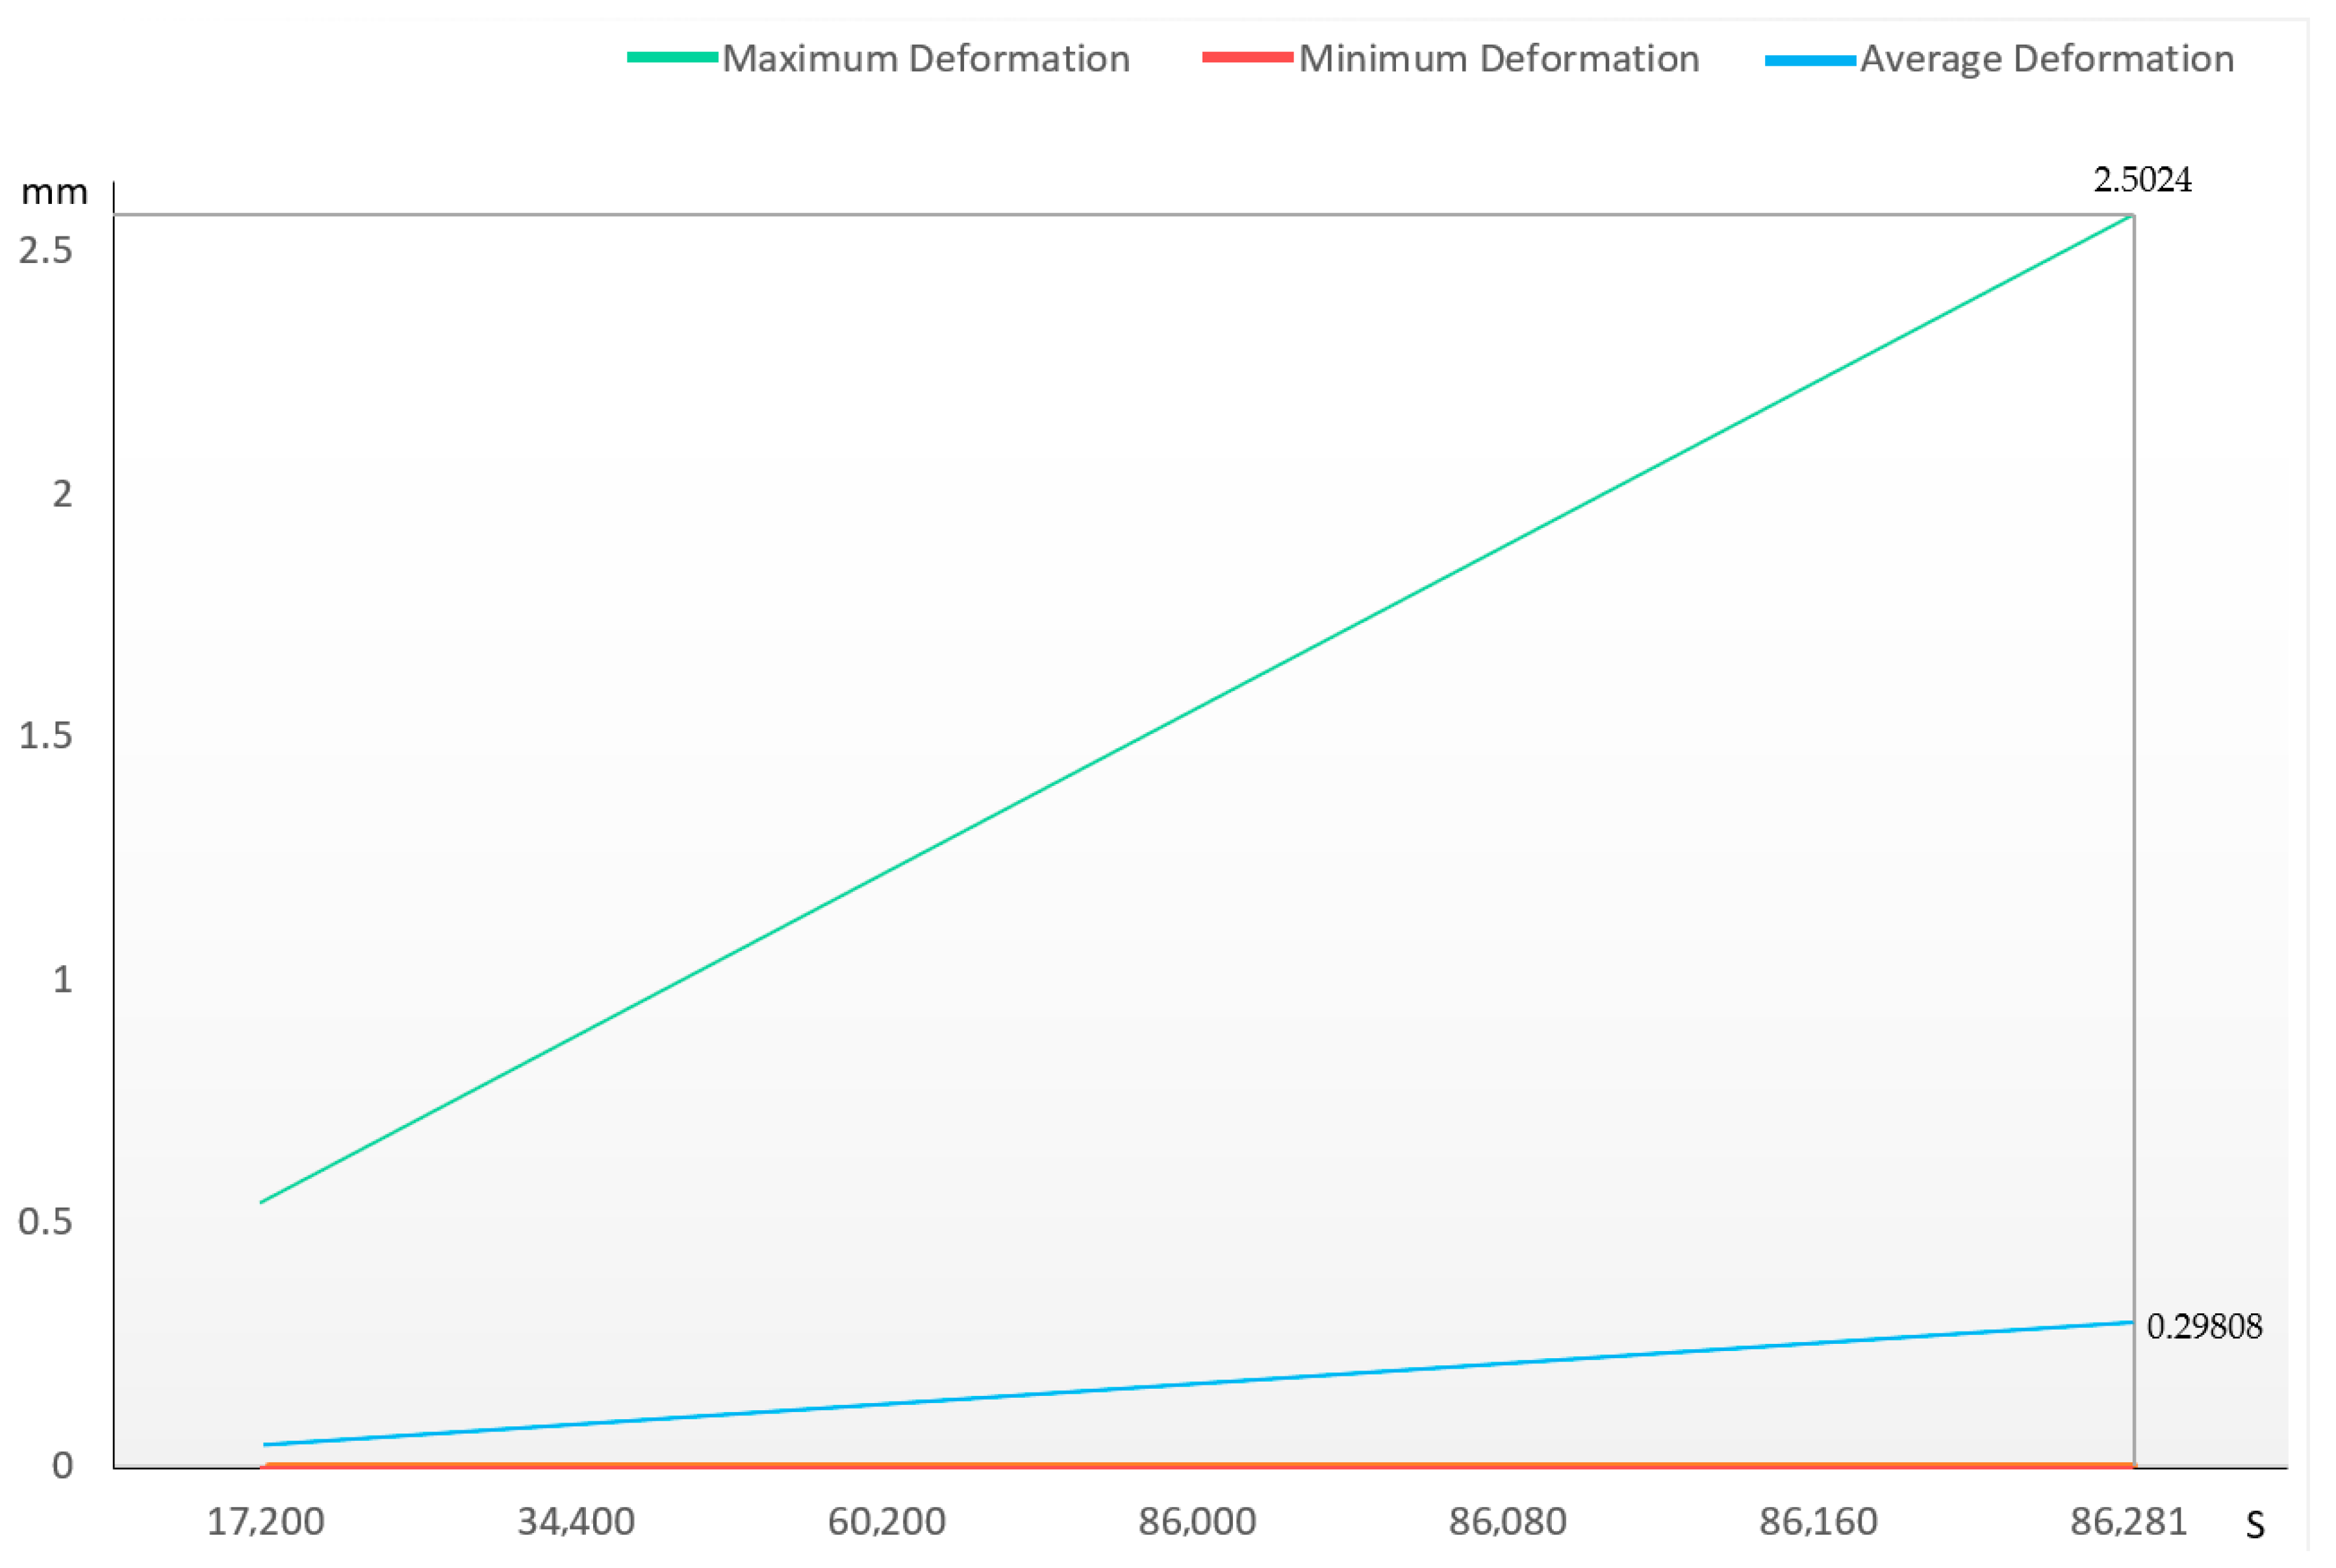Click the 34,400 x-axis tick label
The width and height of the screenshot is (2336, 1568).
tap(576, 1522)
